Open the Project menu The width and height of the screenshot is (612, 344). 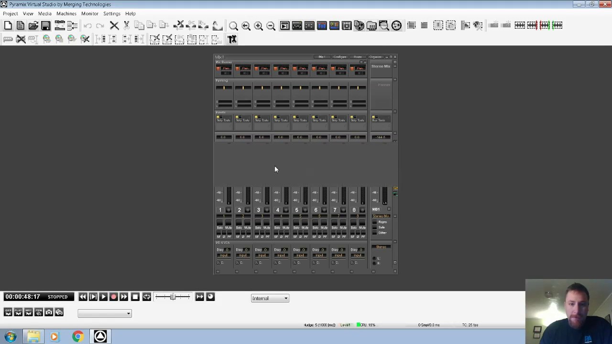pos(10,13)
